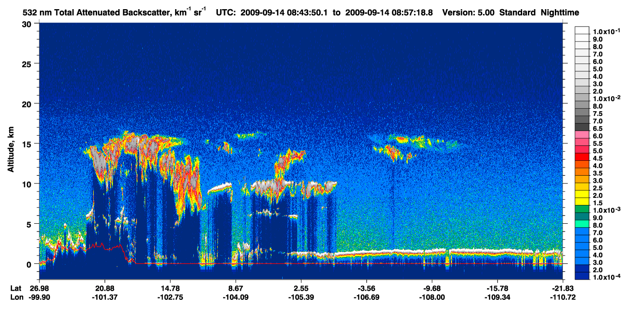Click the colorbar label '3.5'
This screenshot has width=625, height=321.
(x=598, y=173)
